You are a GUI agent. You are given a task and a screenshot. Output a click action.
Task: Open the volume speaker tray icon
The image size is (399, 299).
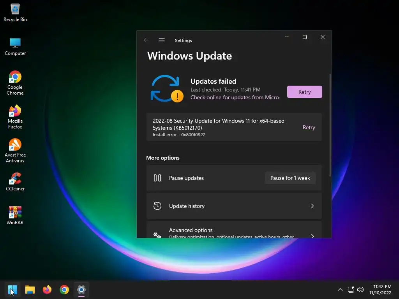click(360, 290)
